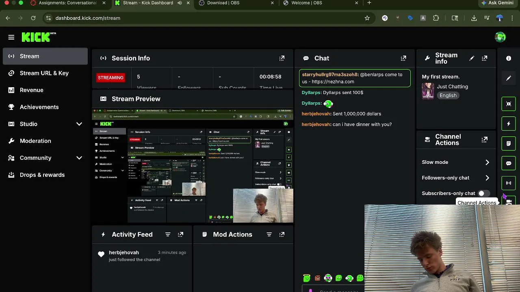
Task: Open Followers-only chat settings arrow
Action: coord(487,178)
